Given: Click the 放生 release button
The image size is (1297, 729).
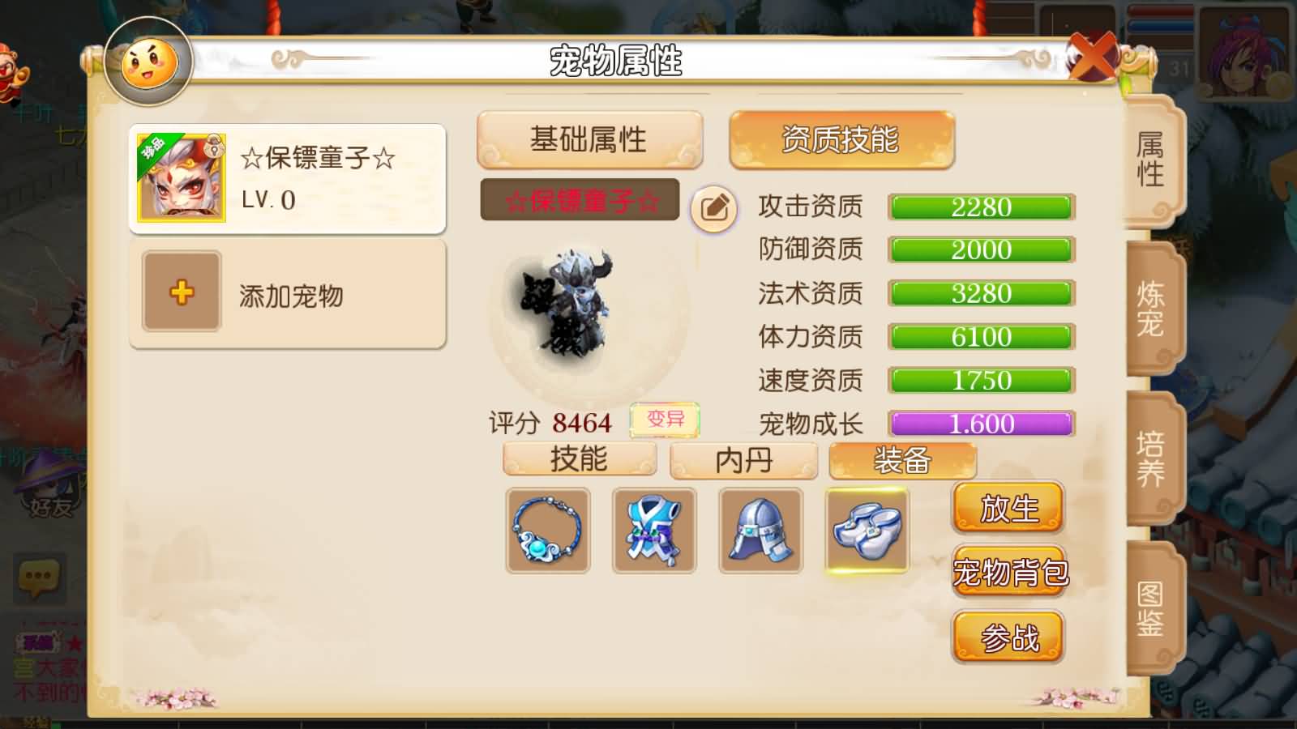Looking at the screenshot, I should (x=1008, y=509).
